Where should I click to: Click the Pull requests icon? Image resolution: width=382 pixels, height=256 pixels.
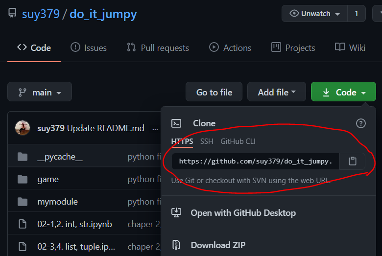pos(131,47)
